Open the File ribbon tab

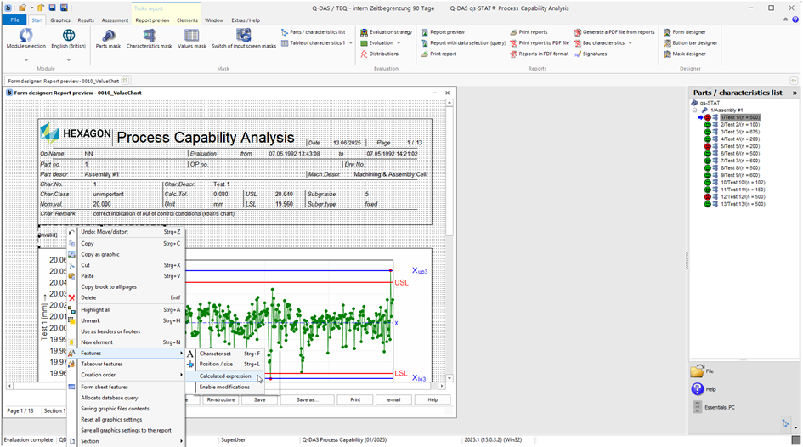click(14, 20)
